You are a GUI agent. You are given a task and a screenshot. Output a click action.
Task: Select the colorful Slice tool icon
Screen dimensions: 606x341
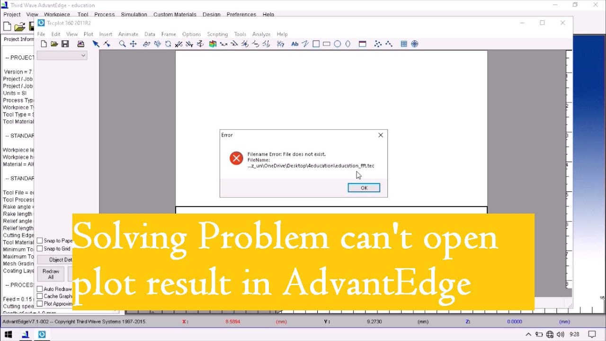(x=213, y=44)
